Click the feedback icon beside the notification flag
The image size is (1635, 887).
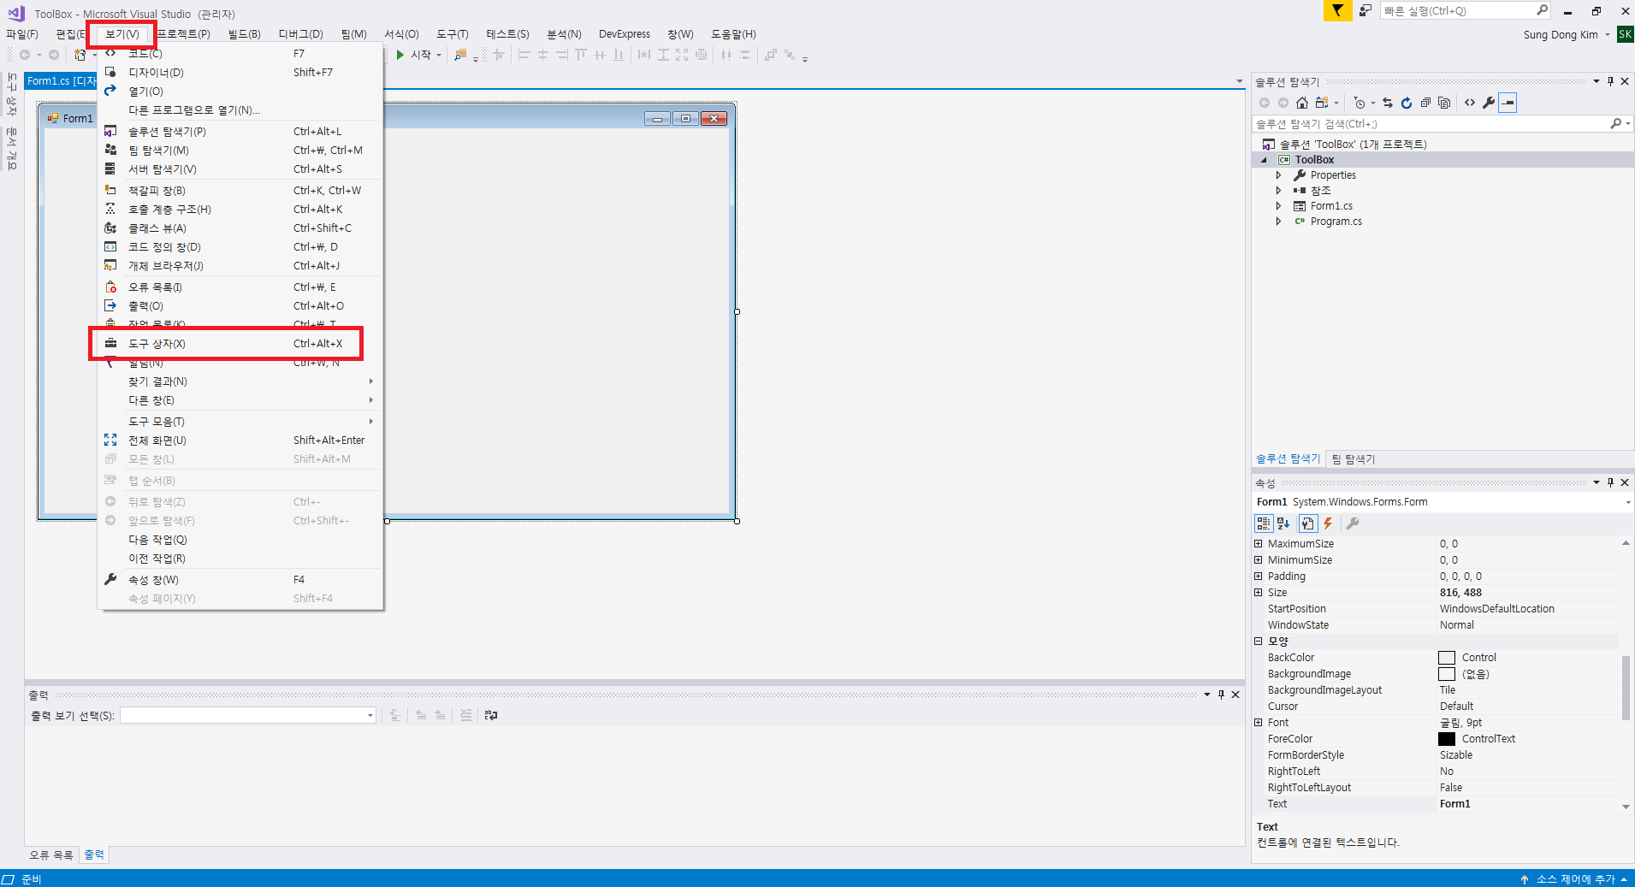1365,10
